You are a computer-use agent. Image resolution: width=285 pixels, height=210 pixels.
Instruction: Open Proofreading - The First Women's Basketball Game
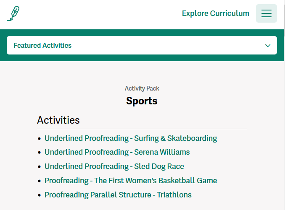[x=131, y=181]
